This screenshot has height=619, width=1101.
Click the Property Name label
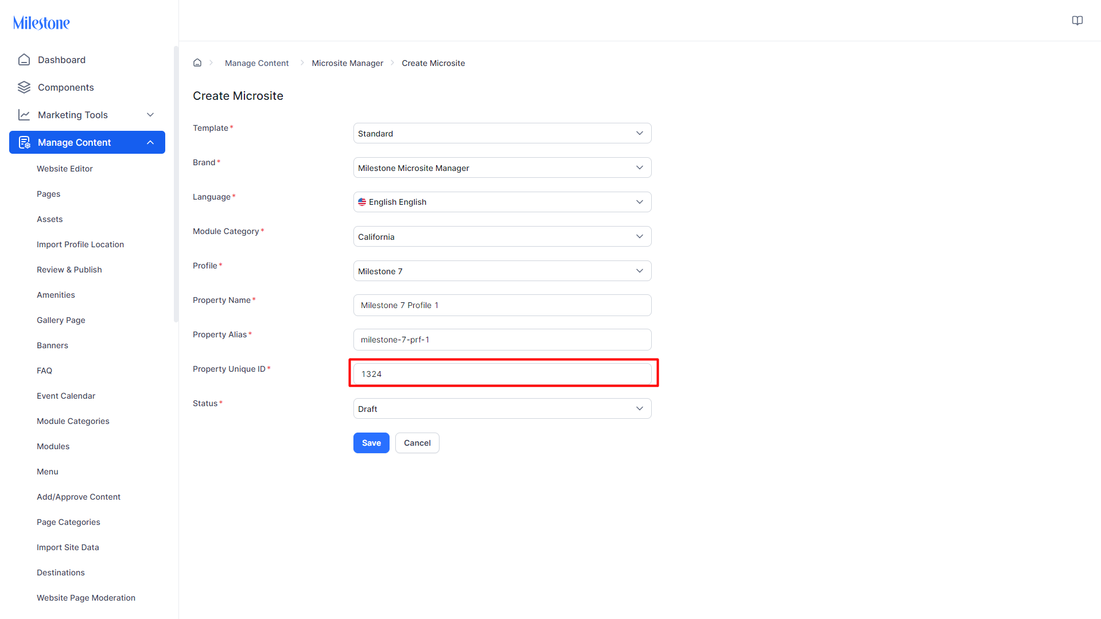(221, 300)
